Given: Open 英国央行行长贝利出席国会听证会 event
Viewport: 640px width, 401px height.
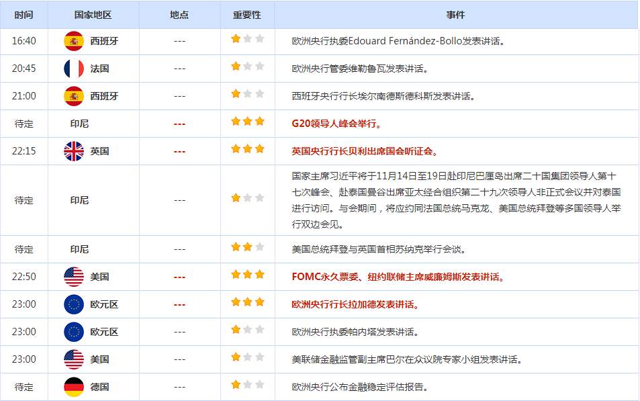Looking at the screenshot, I should tap(365, 152).
